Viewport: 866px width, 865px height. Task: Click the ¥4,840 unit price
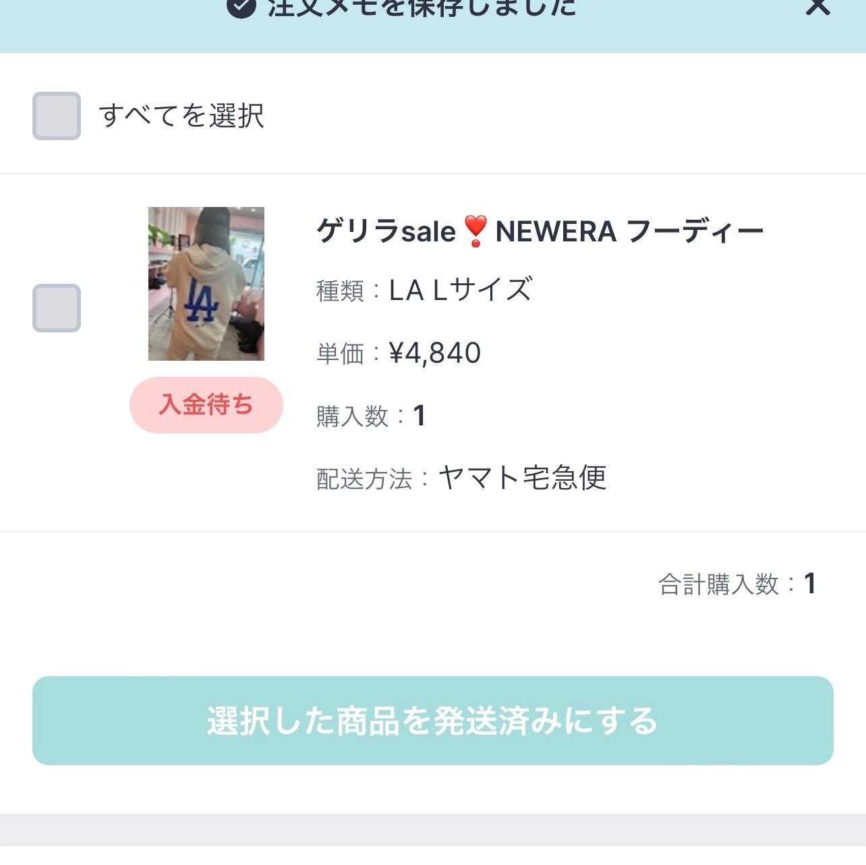point(435,353)
